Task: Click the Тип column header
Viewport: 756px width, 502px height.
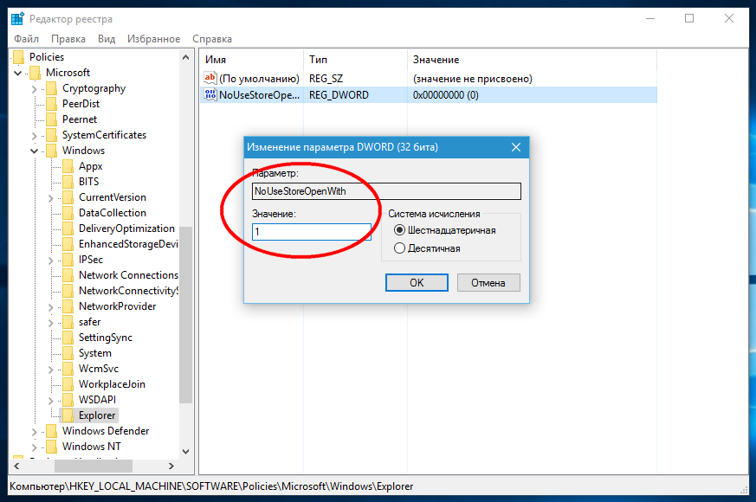Action: click(355, 60)
